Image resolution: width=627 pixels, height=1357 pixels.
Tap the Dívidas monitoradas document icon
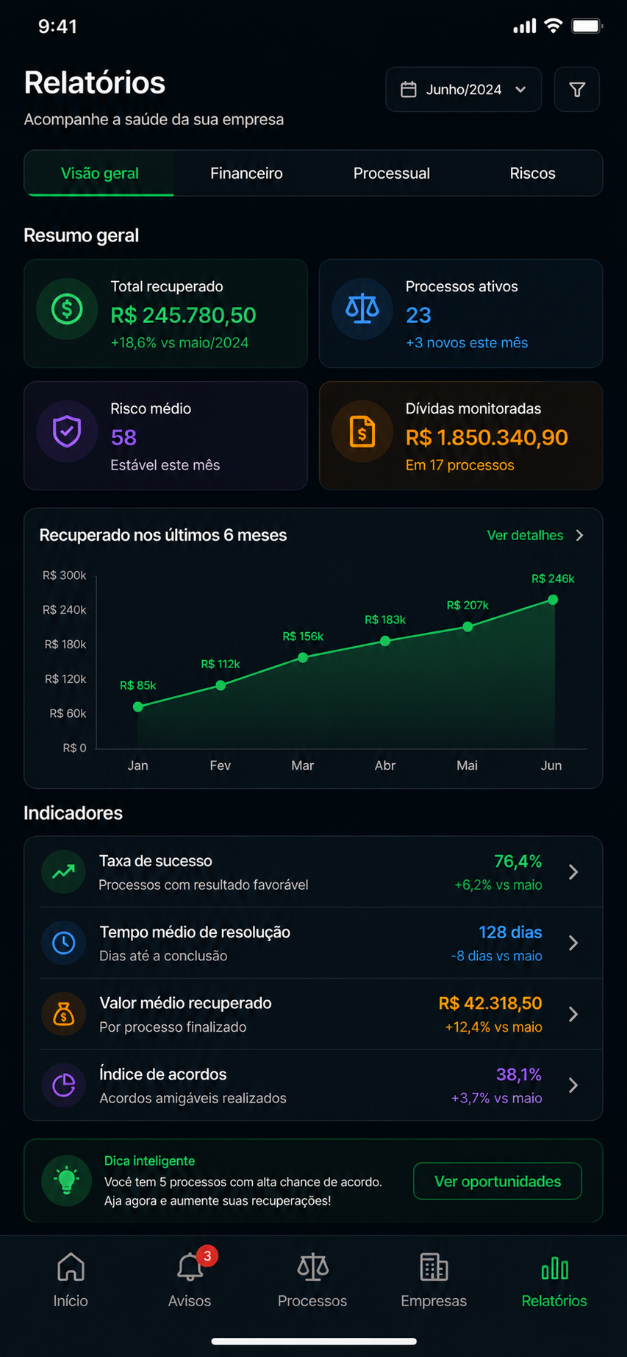point(362,431)
